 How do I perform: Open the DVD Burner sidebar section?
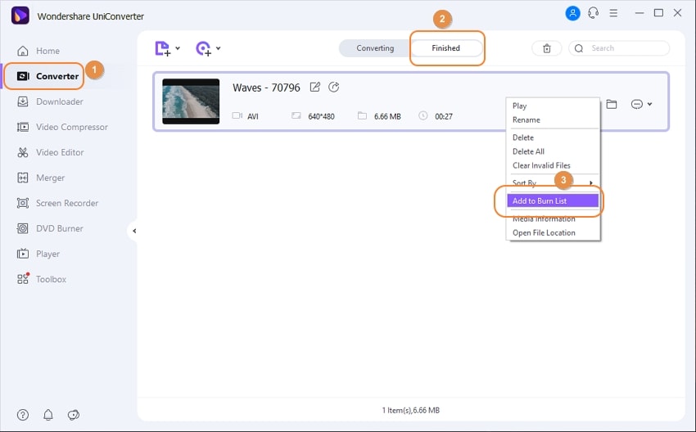pos(50,228)
